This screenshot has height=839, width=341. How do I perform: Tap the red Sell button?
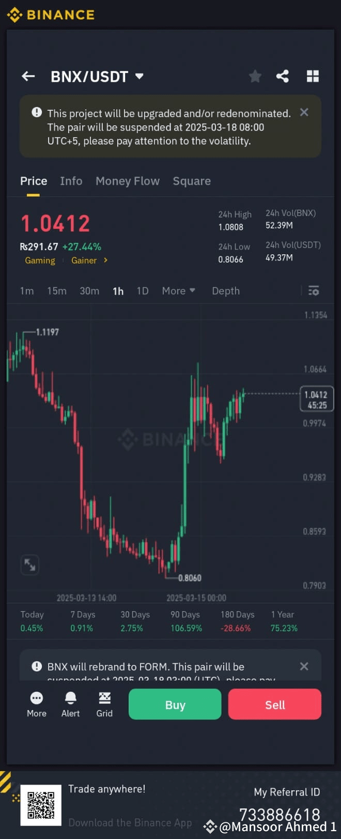275,704
